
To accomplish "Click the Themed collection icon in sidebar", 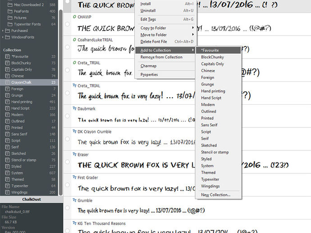I will point(7,179).
